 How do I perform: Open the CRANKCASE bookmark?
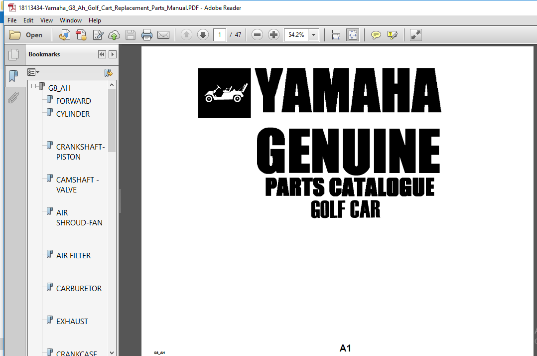(76, 353)
